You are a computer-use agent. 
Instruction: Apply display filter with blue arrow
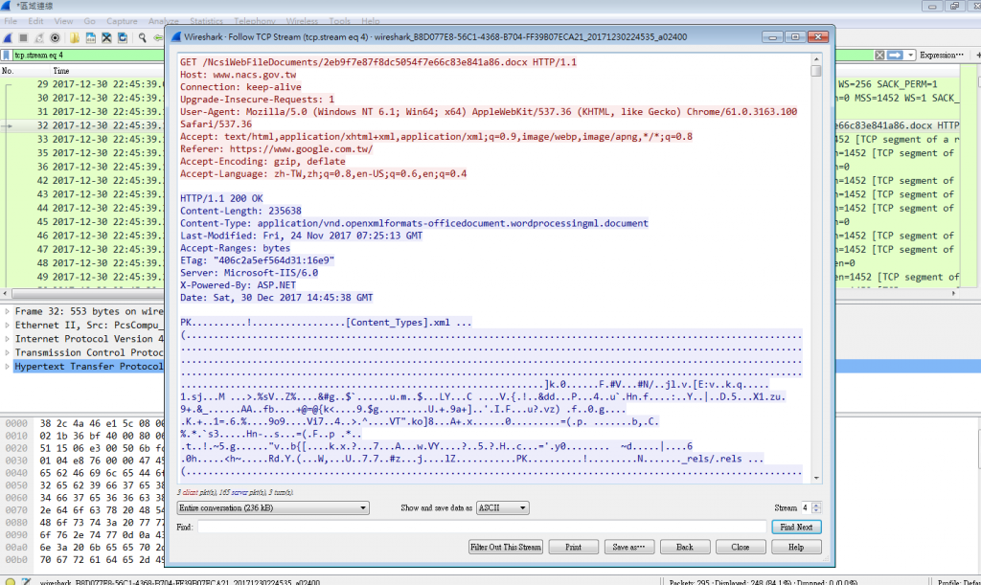[x=896, y=55]
